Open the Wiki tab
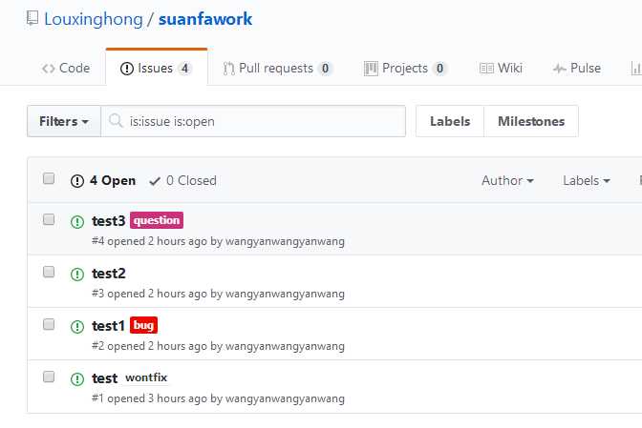 pos(501,69)
